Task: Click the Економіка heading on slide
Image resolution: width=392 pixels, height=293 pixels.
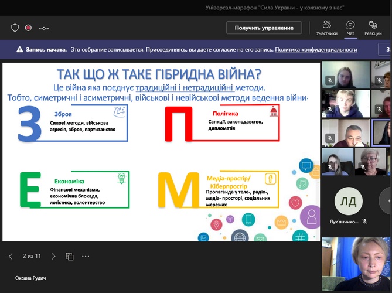Action: click(x=69, y=181)
